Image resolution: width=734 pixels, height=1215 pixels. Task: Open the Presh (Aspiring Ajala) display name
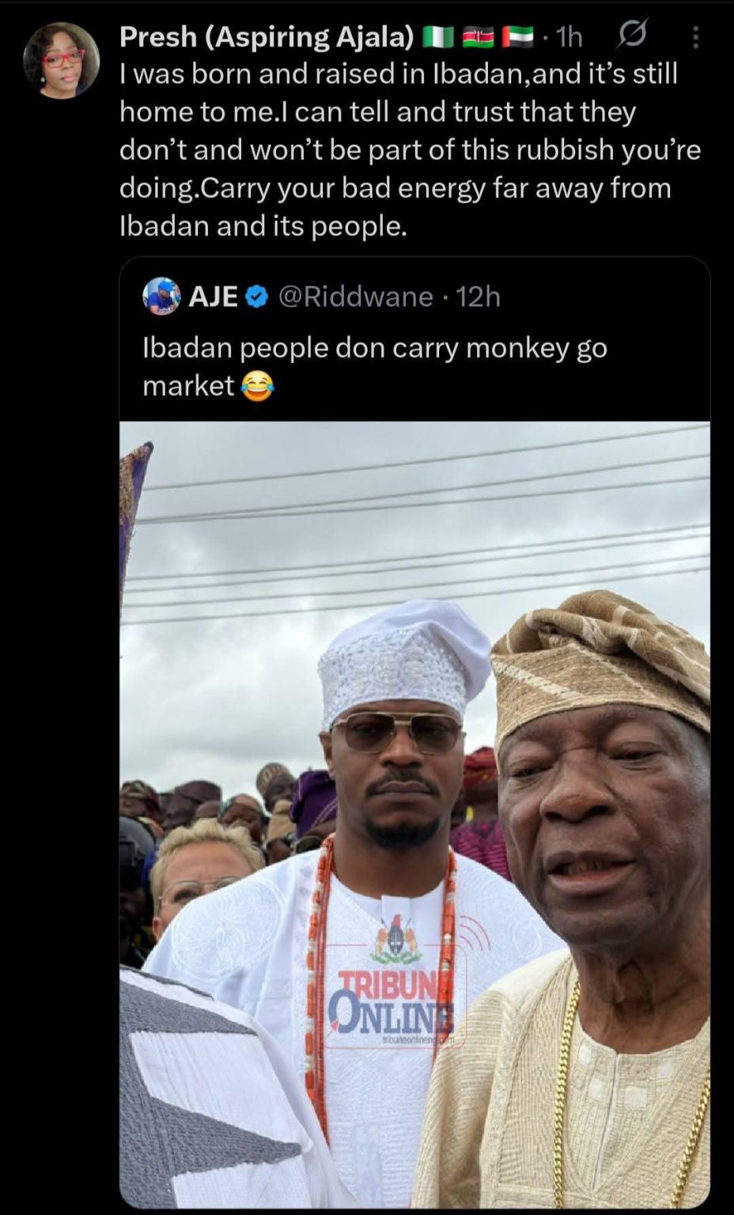[x=267, y=36]
